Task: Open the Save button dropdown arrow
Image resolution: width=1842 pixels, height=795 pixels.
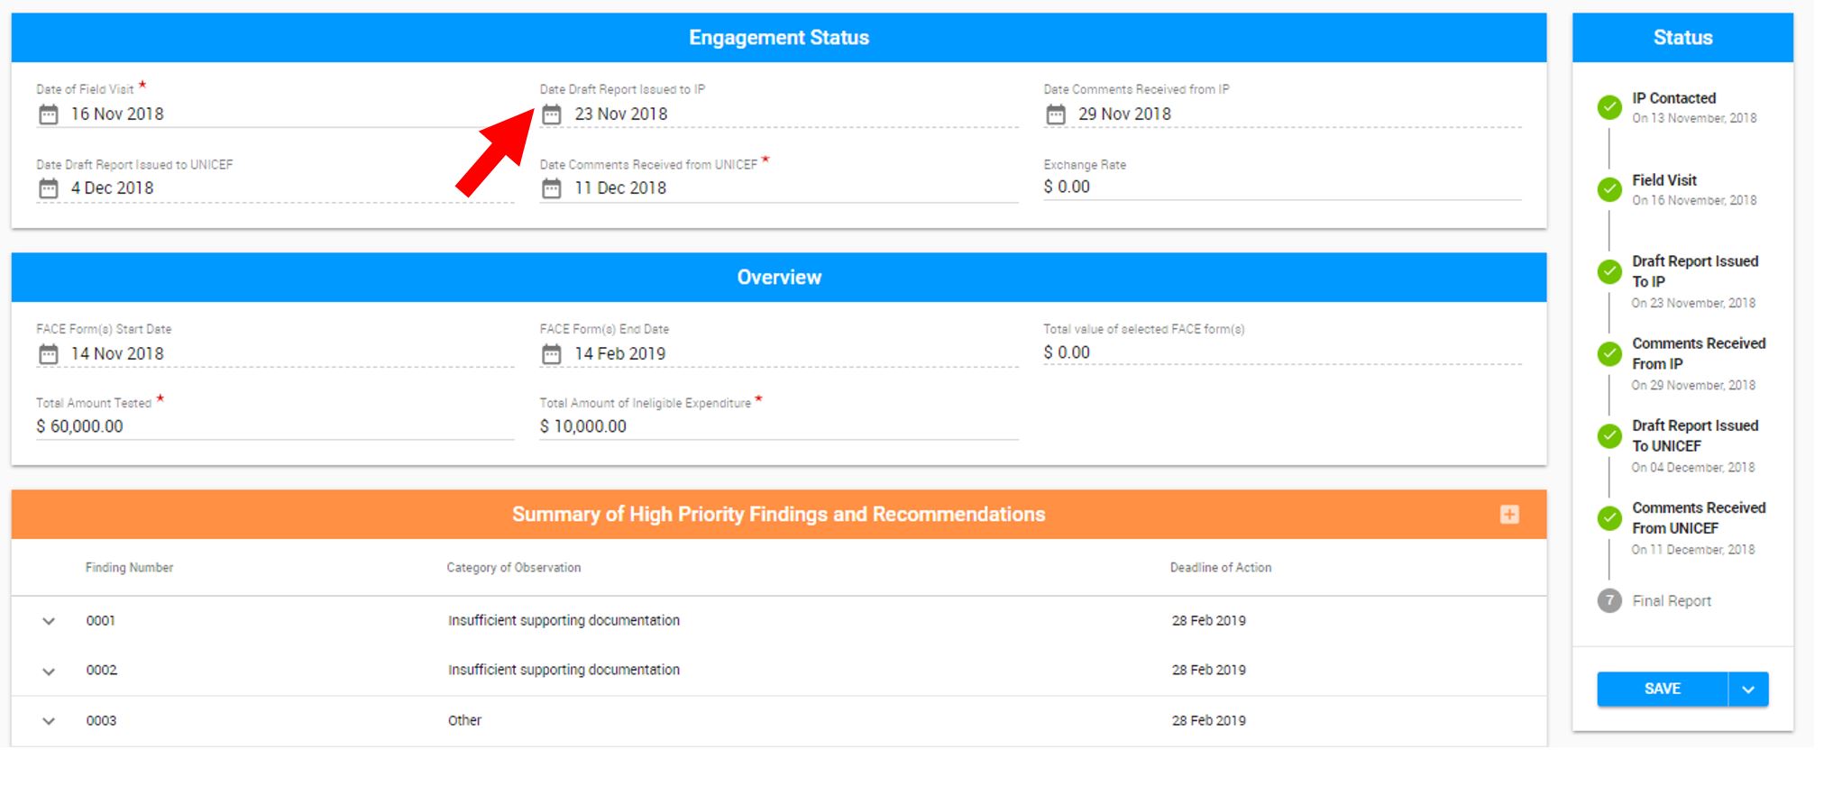Action: tap(1748, 690)
